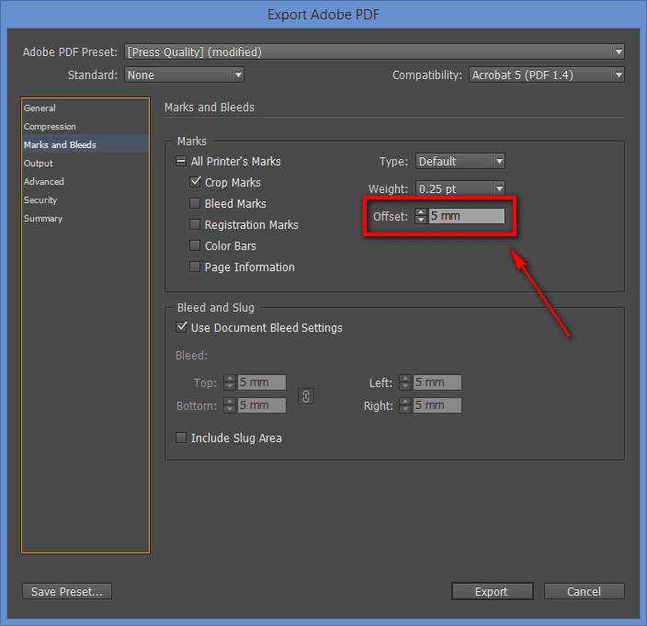This screenshot has height=626, width=647.
Task: Select the Summary section
Action: [85, 219]
